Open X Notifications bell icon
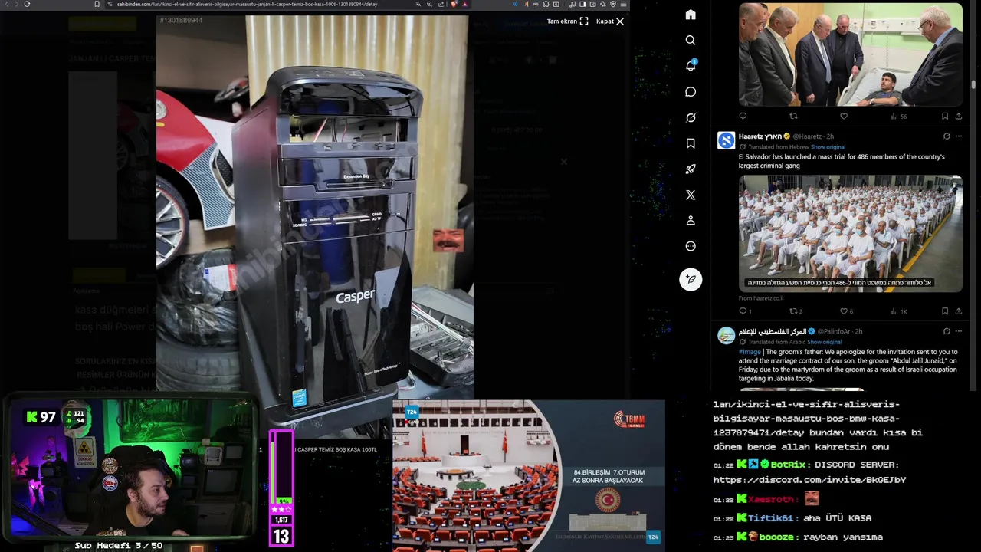The image size is (981, 552). (x=691, y=66)
